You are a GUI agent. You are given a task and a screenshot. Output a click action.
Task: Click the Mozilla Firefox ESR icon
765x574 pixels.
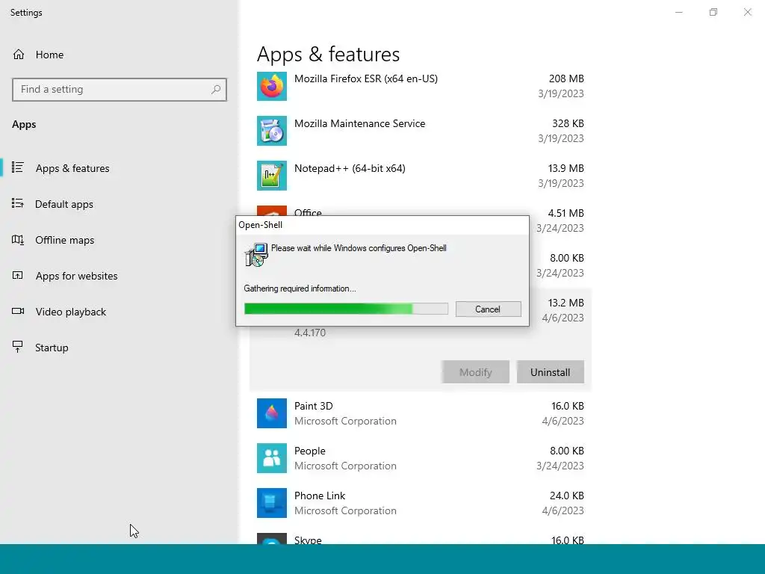click(x=272, y=86)
